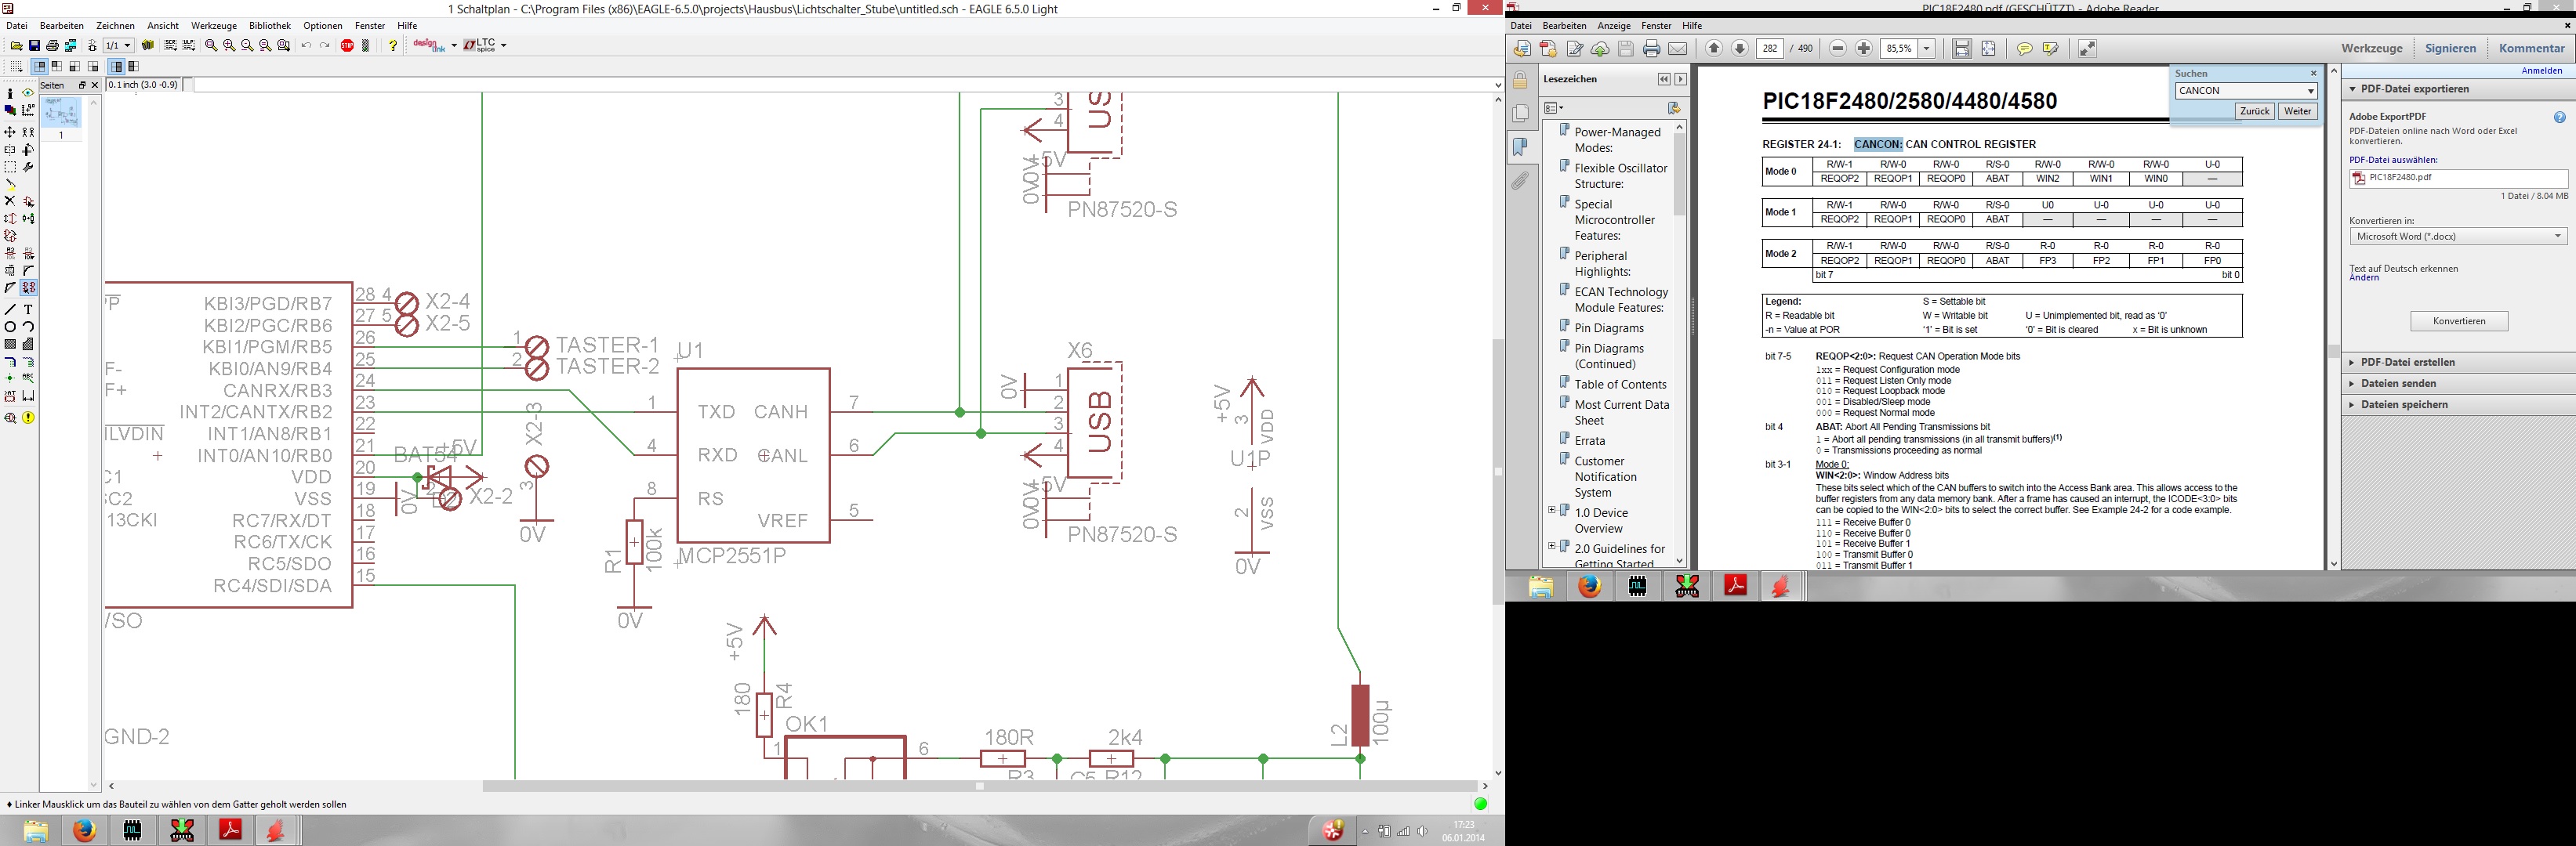Save the schematic with the floppy icon
Viewport: 2576px width, 846px height.
[34, 45]
